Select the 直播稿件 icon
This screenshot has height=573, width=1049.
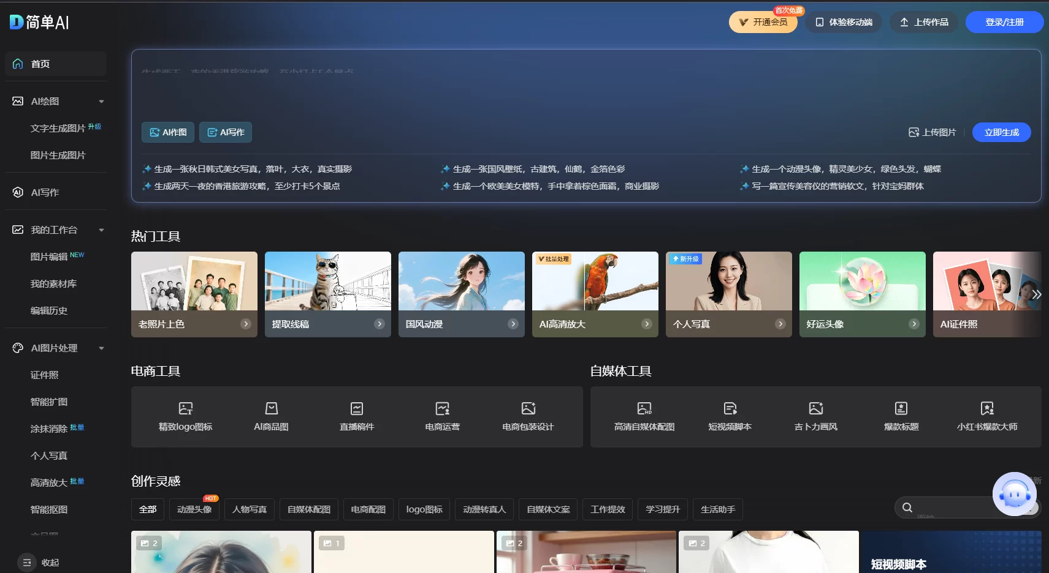coord(357,408)
